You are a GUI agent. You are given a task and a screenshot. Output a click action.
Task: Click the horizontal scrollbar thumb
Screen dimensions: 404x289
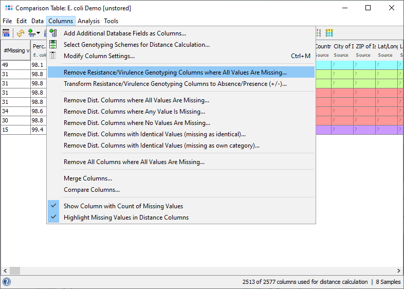click(x=15, y=270)
